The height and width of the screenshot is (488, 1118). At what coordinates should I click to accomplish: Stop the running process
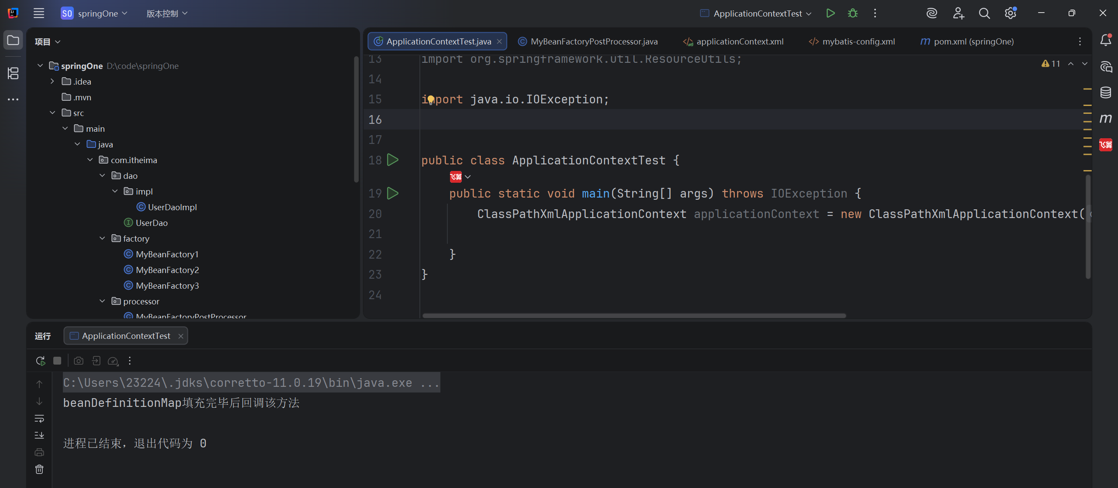pyautogui.click(x=57, y=361)
